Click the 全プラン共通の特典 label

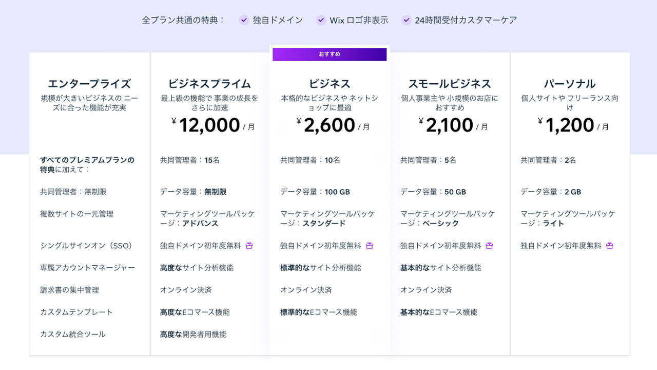[183, 20]
